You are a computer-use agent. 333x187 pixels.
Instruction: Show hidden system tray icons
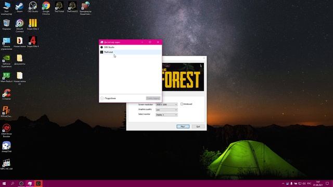283,183
